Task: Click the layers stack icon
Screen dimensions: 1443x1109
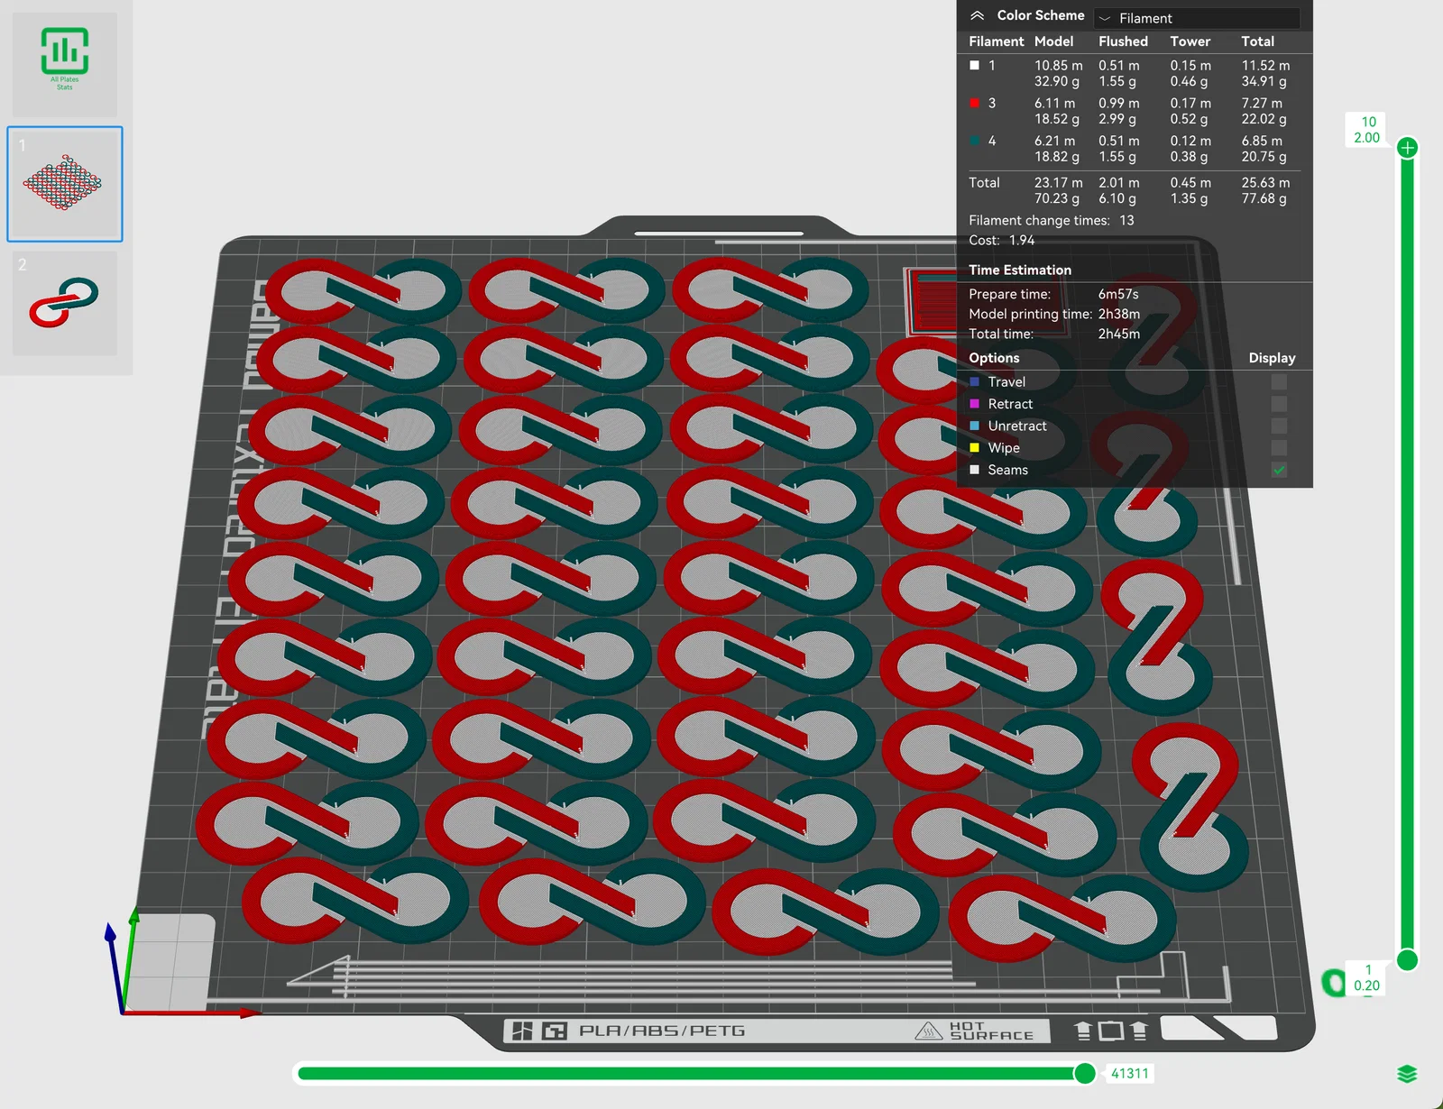Action: click(1407, 1074)
